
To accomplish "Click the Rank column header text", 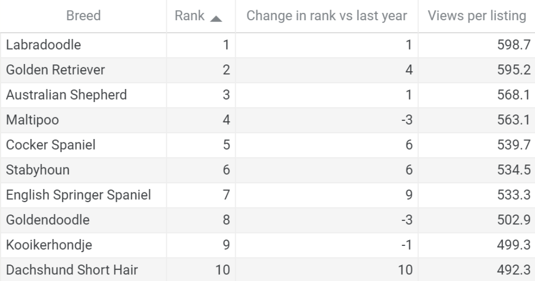I will click(189, 16).
